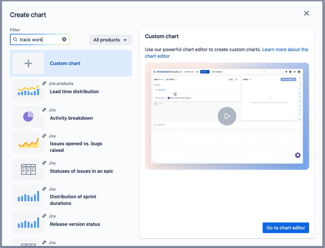Click the Jira icon above Statuses of issues

coord(44,163)
